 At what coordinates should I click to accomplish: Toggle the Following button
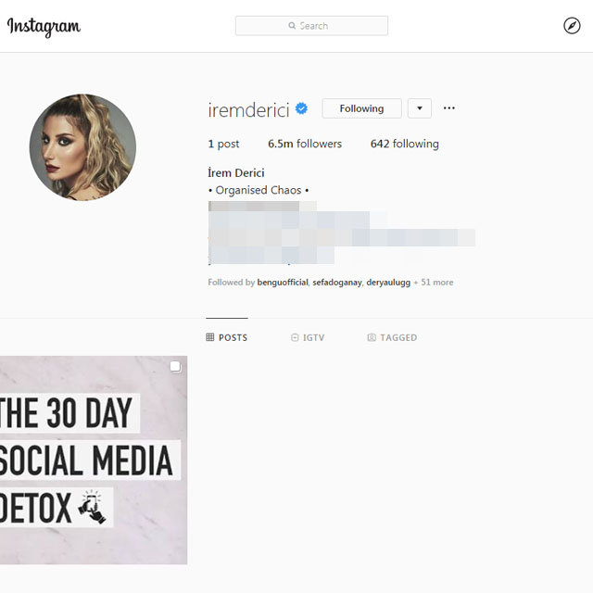(361, 108)
